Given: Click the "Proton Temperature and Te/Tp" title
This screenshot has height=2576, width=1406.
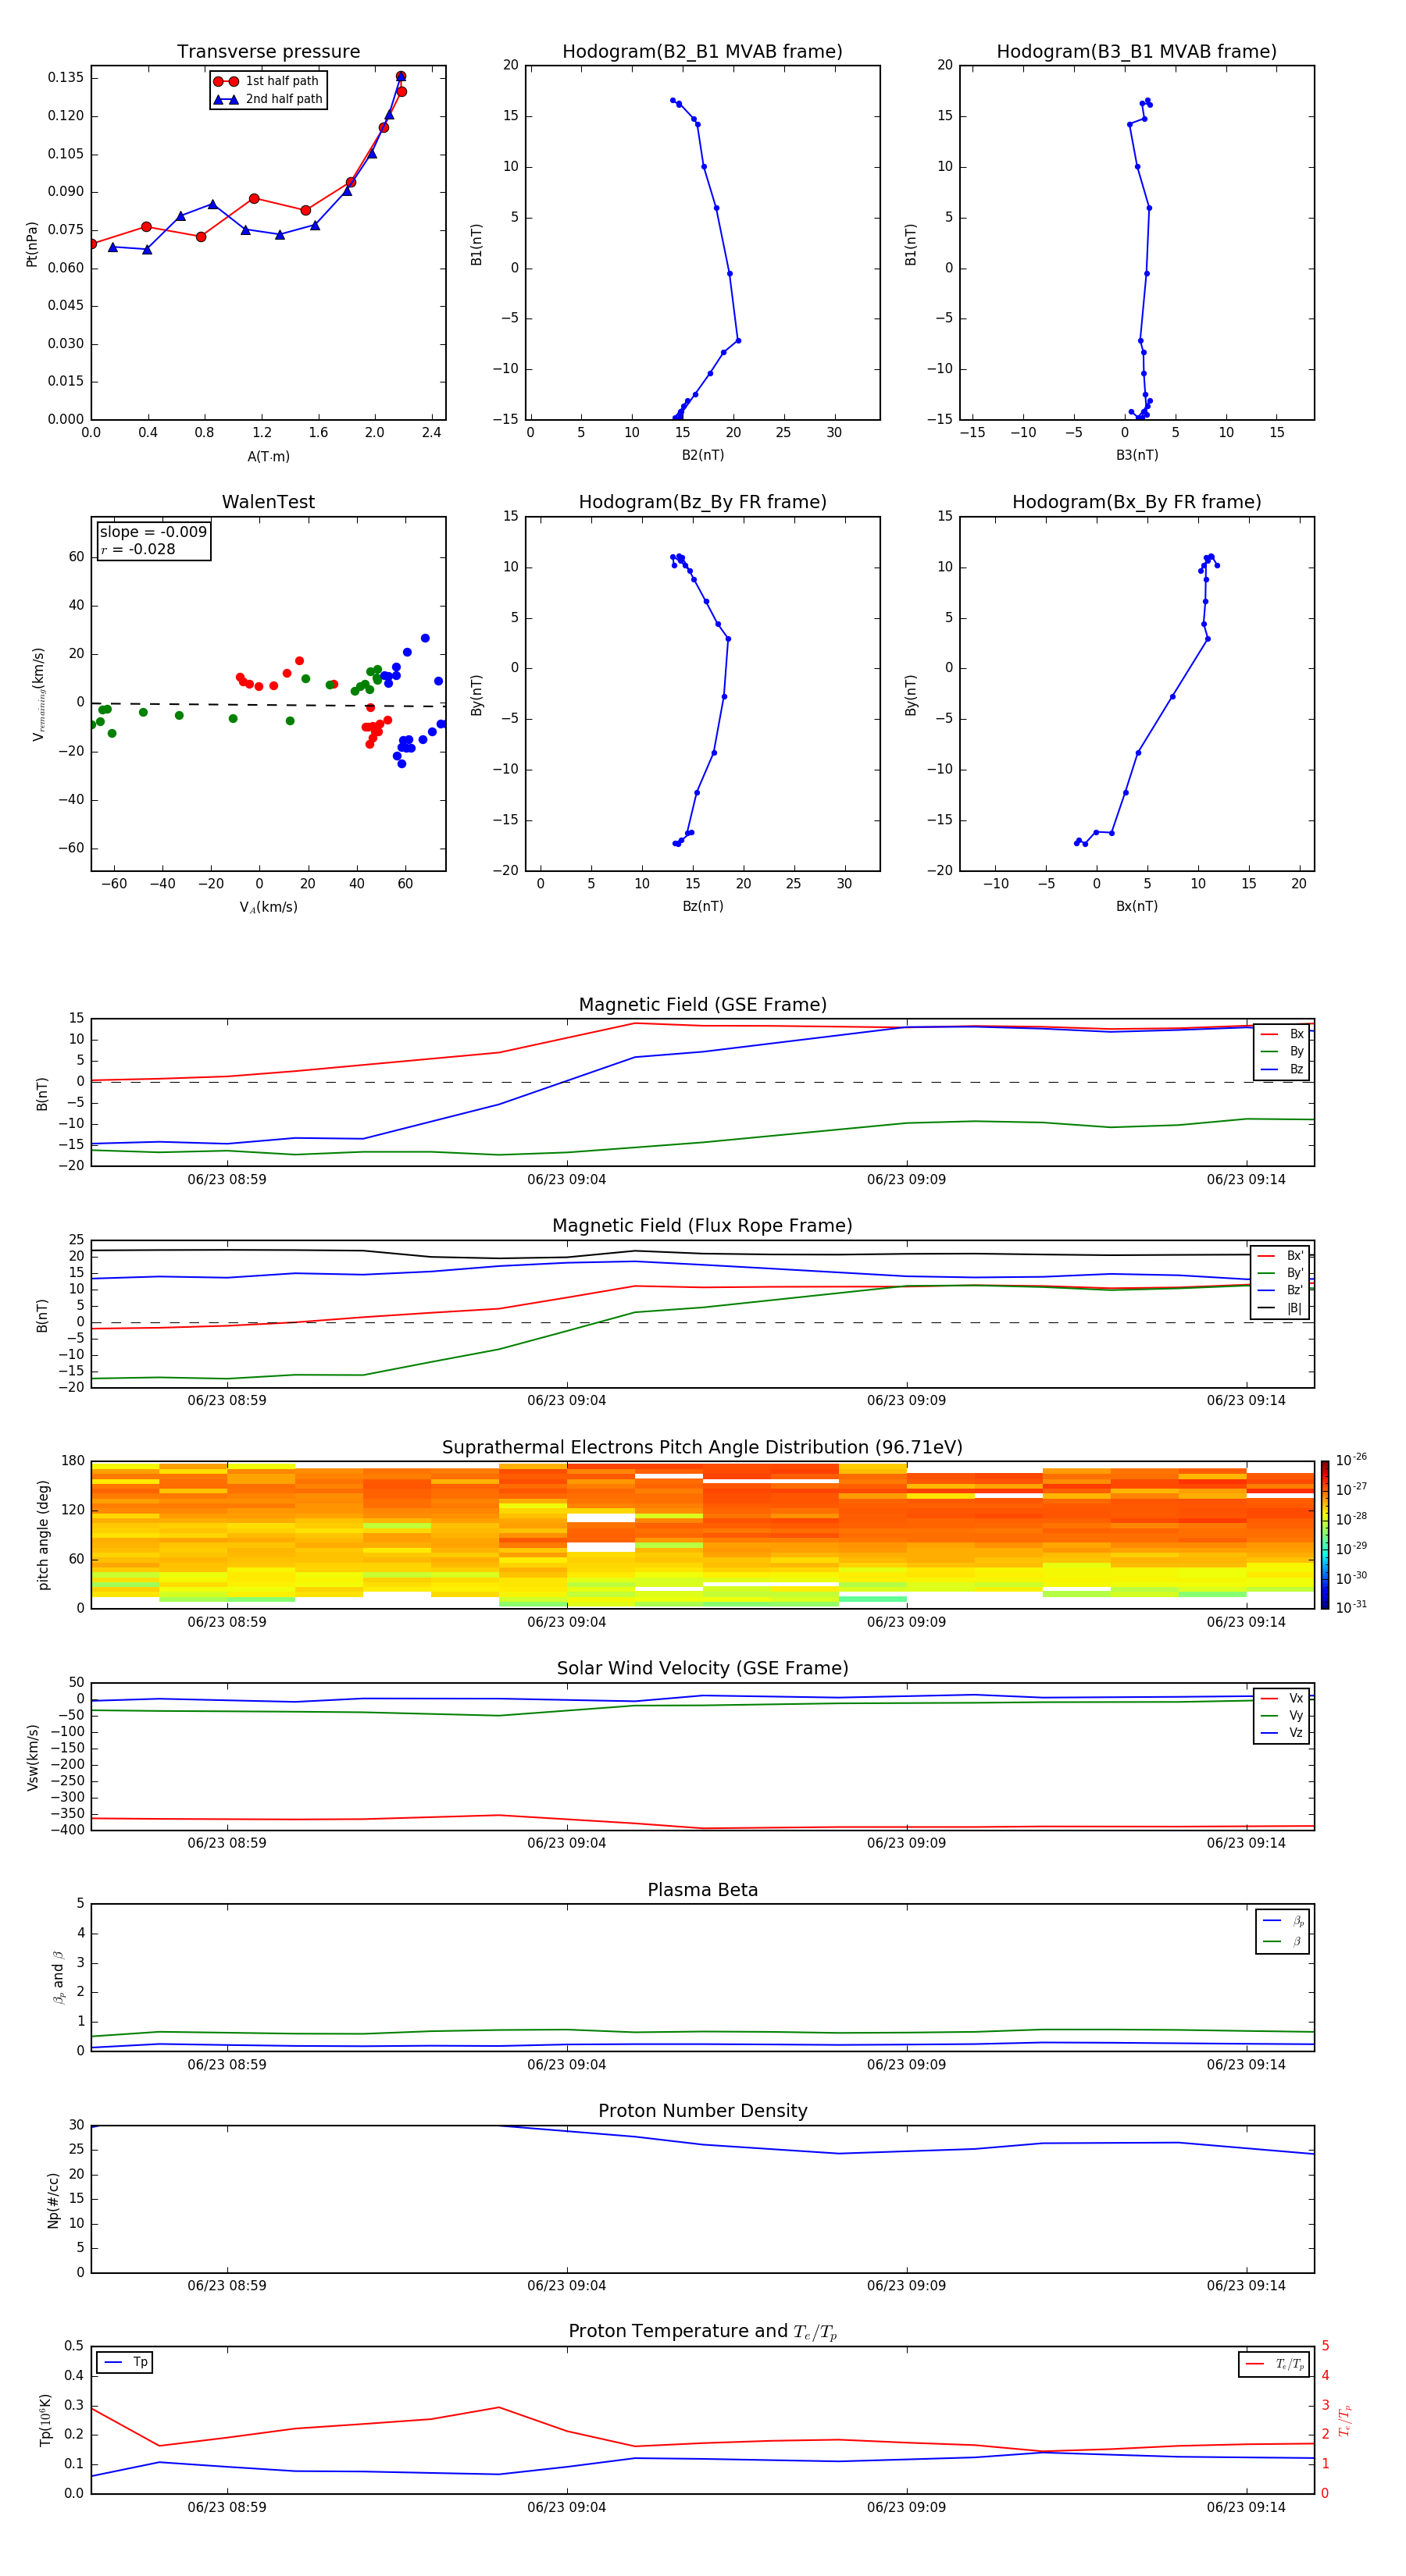Looking at the screenshot, I should click(x=702, y=2332).
